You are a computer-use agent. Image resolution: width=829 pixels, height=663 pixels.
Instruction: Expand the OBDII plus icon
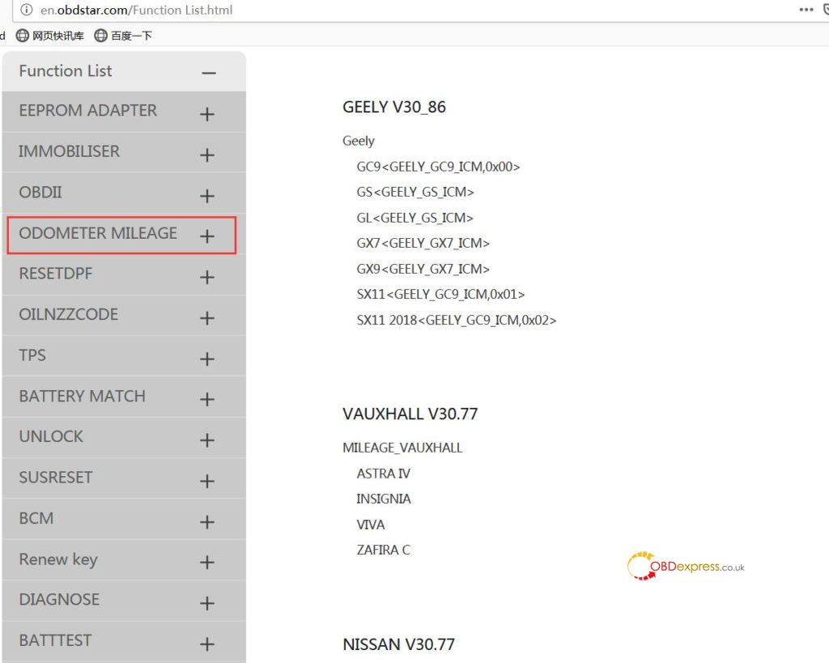pos(207,196)
